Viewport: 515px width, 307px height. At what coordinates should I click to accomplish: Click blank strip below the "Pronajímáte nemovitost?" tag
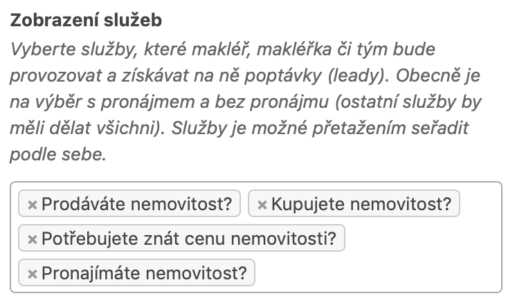tap(256, 290)
